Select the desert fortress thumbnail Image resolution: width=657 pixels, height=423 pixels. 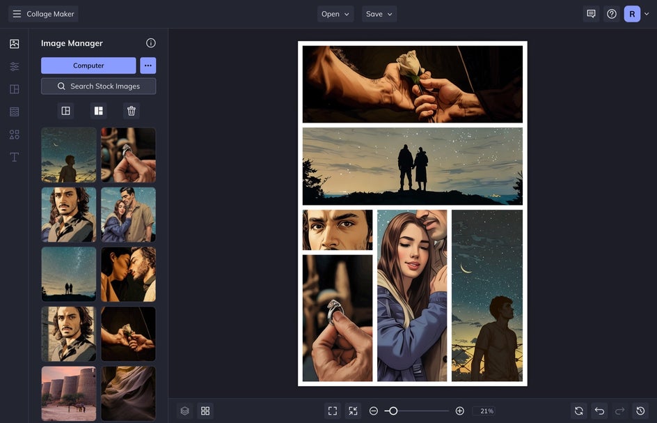(69, 394)
